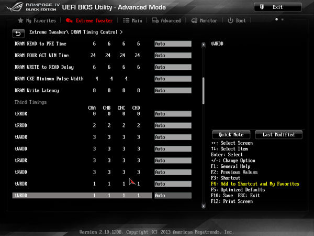The width and height of the screenshot is (314, 236).
Task: Switch to the Boot tab
Action: (237, 20)
